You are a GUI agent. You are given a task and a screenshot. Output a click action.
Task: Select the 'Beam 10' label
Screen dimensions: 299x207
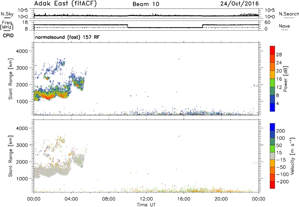tap(146, 4)
